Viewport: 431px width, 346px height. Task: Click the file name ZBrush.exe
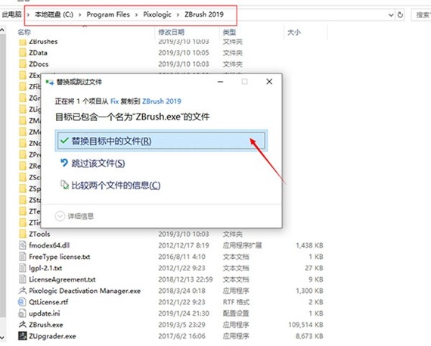click(x=46, y=325)
